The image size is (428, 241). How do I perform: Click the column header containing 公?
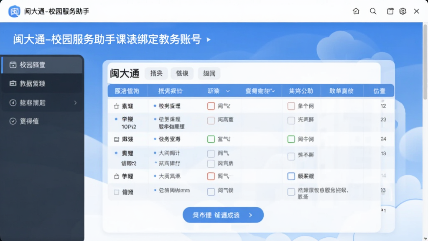(301, 91)
